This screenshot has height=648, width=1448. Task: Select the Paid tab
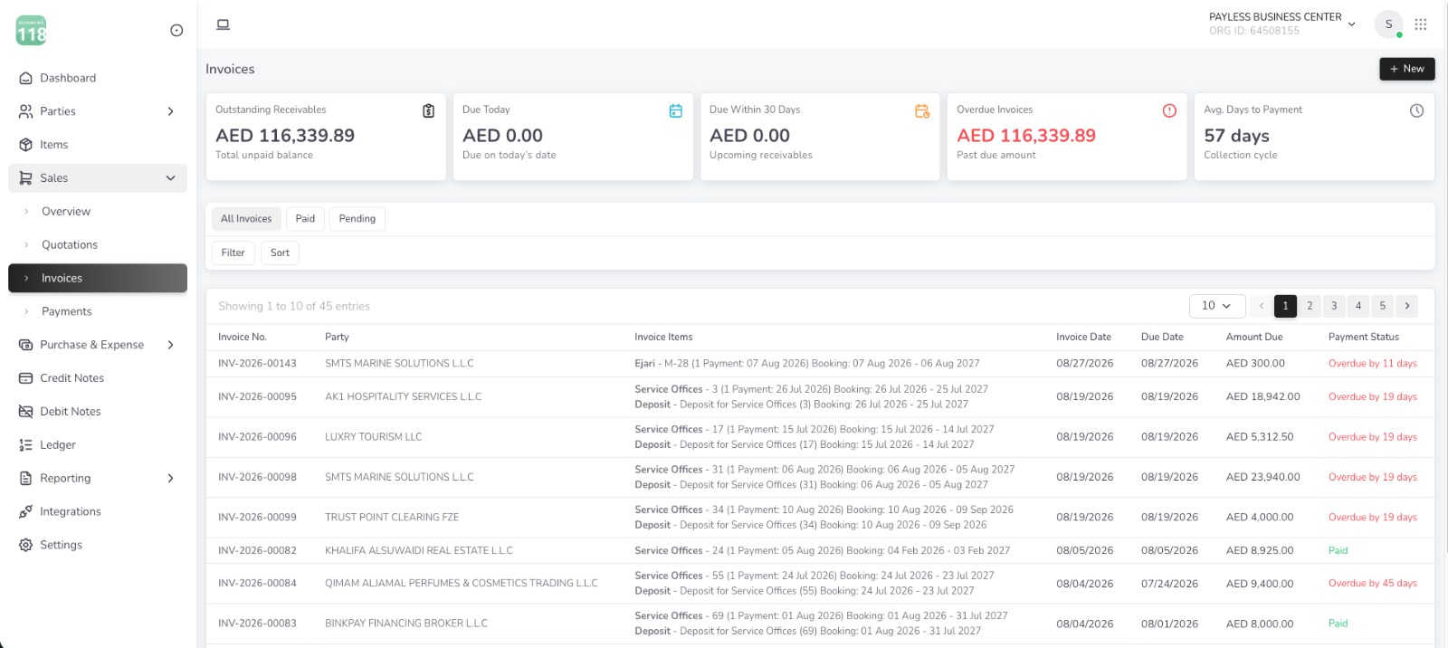coord(305,219)
